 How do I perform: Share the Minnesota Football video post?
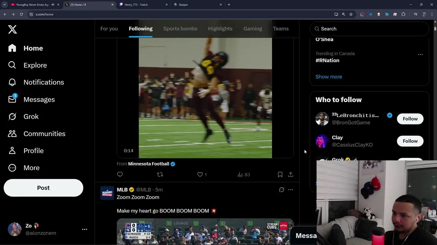coord(291,175)
